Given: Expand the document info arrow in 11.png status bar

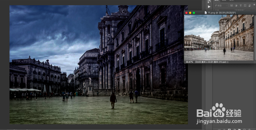Looking at the screenshot, I should [x=228, y=62].
